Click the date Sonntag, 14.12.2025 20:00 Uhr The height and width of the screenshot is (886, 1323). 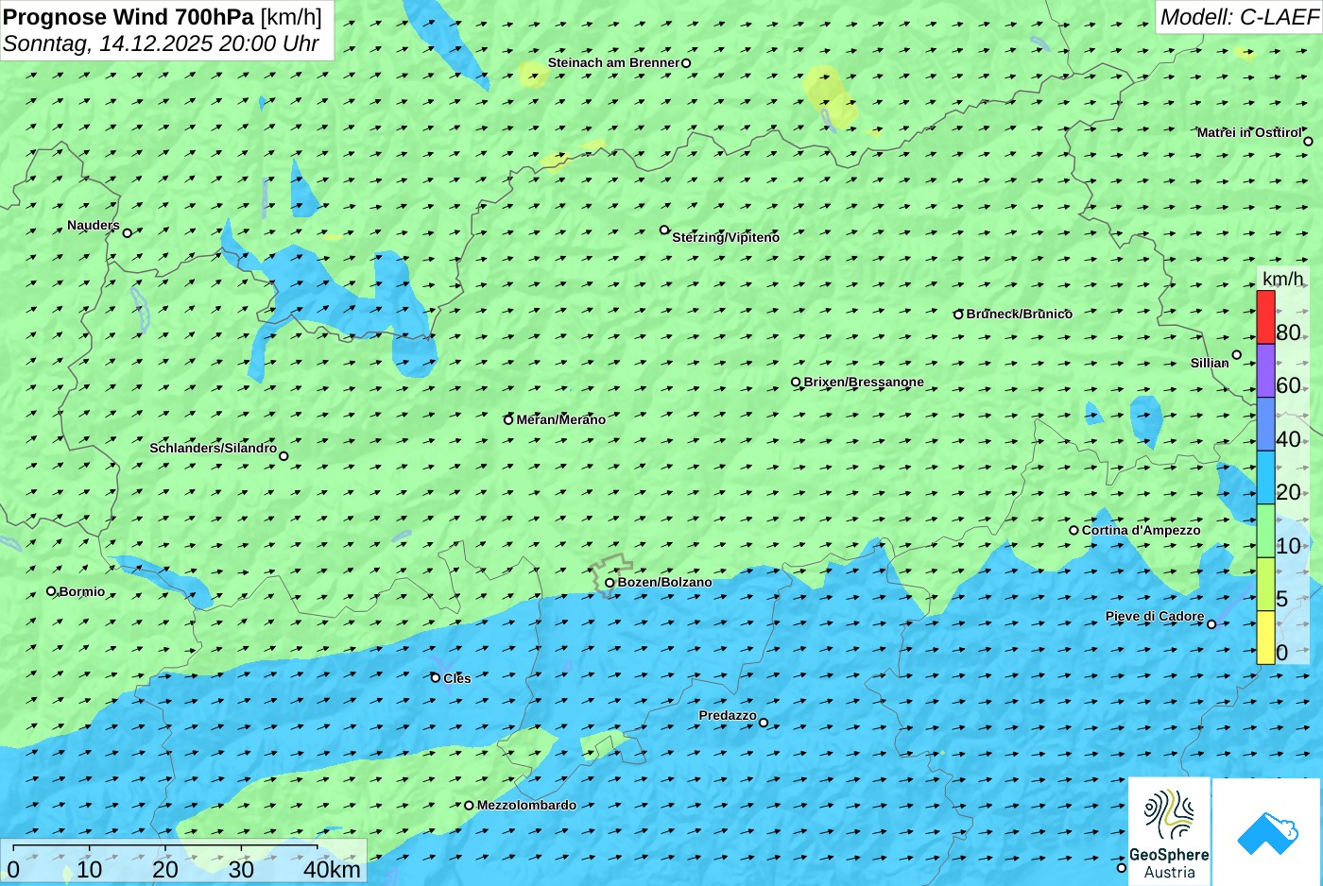161,43
